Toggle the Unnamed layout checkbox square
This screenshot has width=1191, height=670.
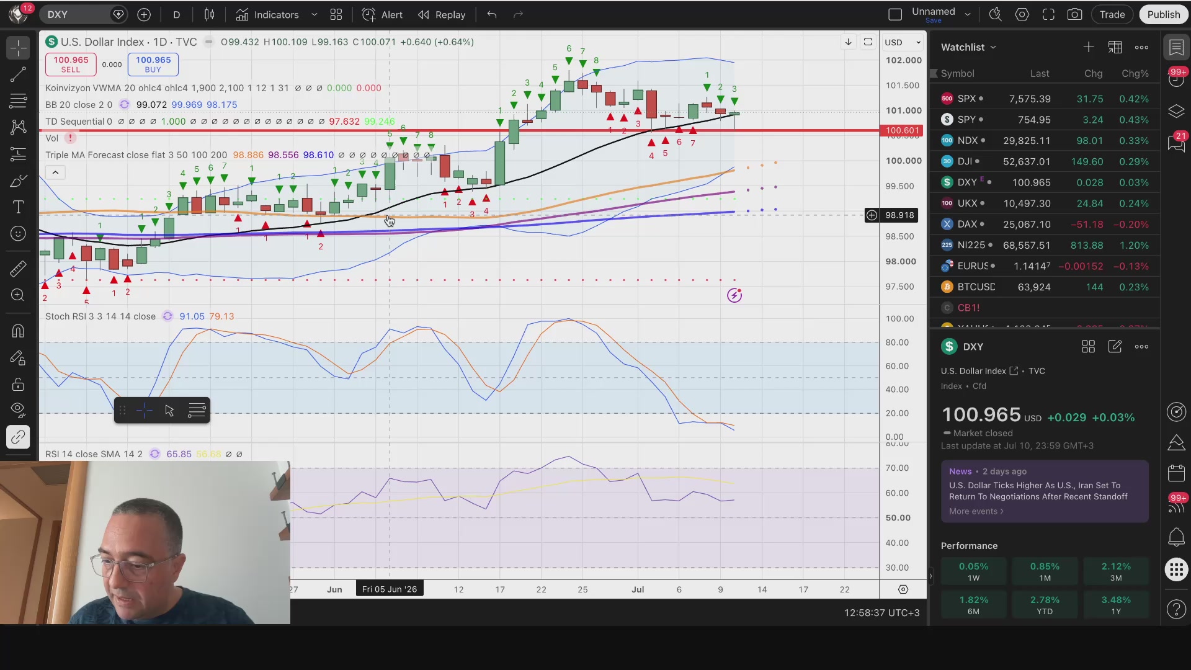point(895,15)
